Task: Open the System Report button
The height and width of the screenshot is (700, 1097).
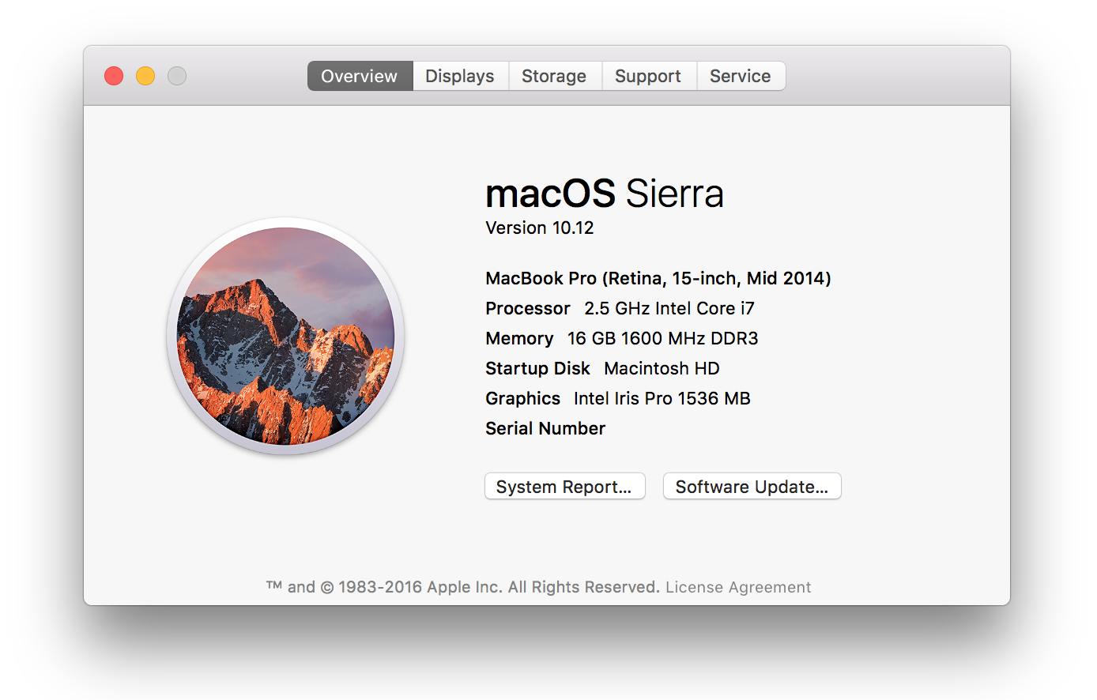Action: tap(565, 487)
